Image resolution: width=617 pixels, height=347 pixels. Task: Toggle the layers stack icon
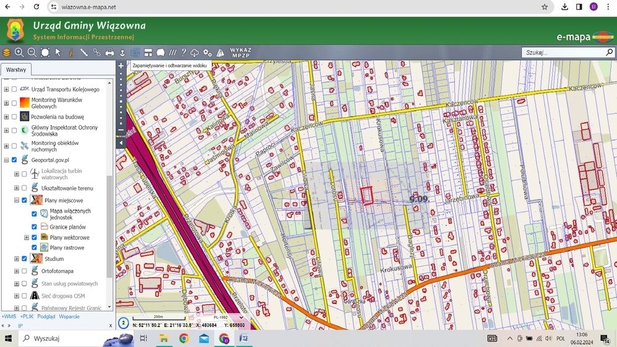(6, 53)
